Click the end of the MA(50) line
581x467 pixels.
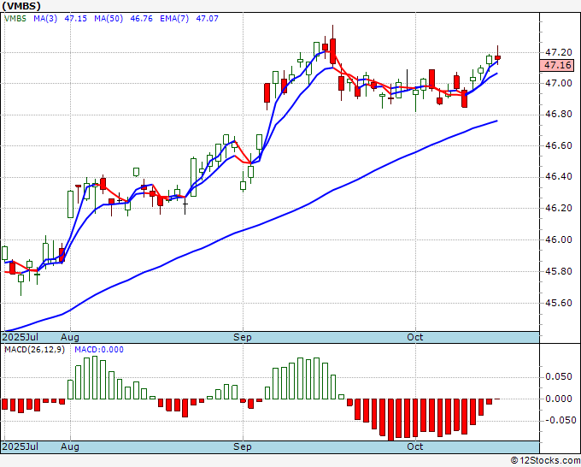click(x=496, y=121)
